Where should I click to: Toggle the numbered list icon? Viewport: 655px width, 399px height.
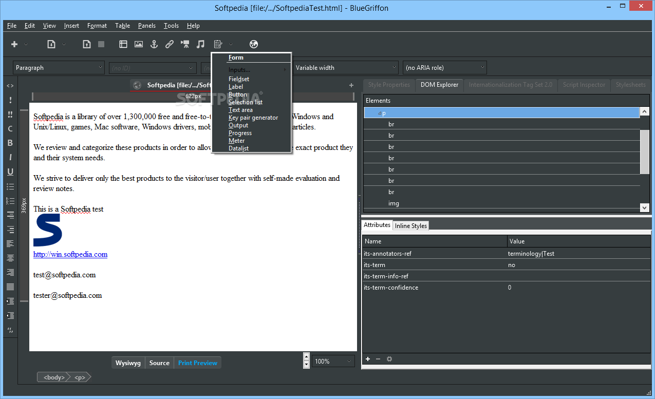[10, 201]
